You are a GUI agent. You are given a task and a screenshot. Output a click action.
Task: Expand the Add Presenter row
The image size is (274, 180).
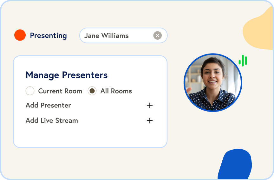click(48, 105)
